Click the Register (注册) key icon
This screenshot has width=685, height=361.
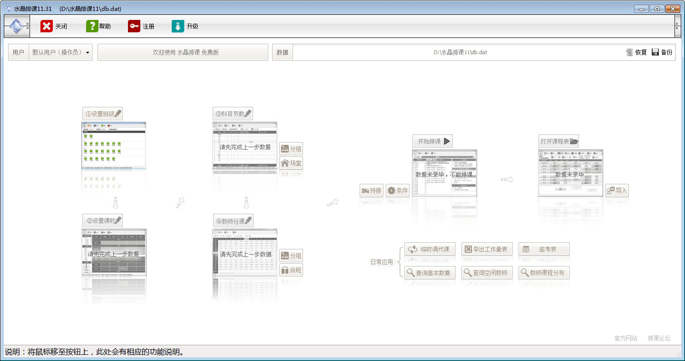(x=134, y=26)
